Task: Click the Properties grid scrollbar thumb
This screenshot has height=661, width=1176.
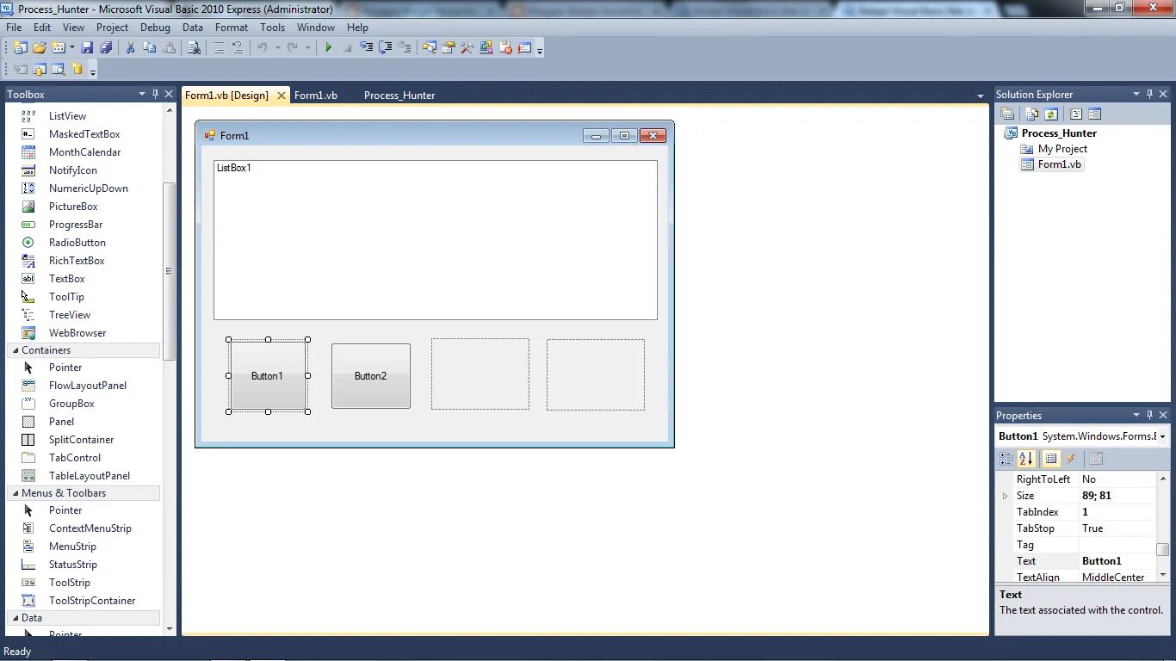Action: (1163, 549)
